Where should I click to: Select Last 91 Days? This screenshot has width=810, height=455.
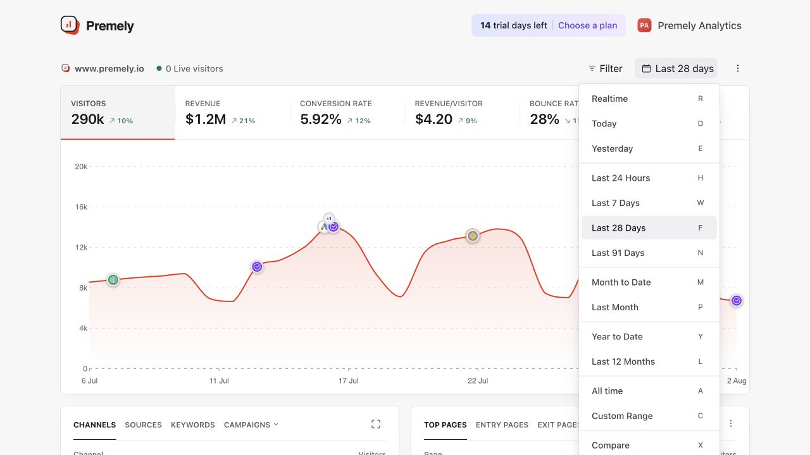[649, 253]
